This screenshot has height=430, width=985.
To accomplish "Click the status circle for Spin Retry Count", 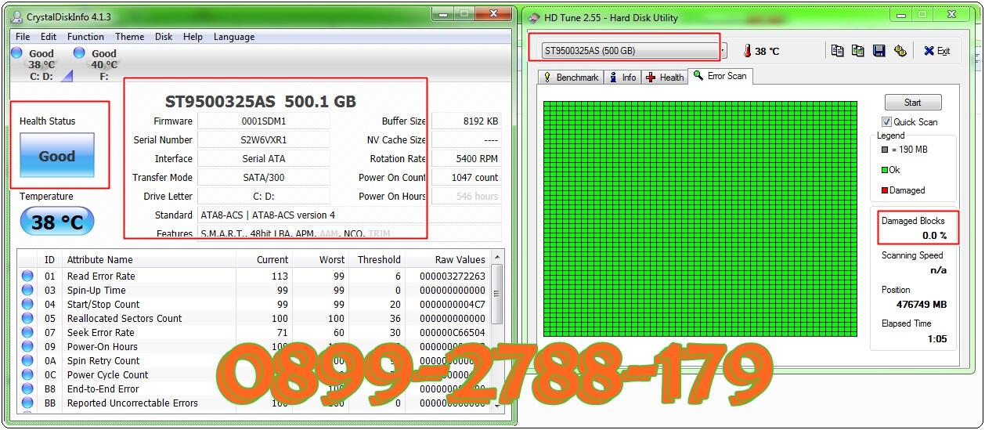I will (27, 360).
